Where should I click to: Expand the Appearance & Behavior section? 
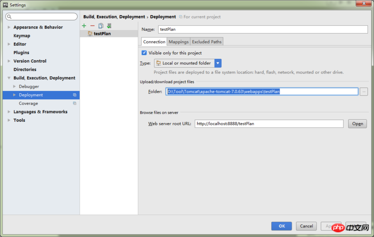(9, 28)
